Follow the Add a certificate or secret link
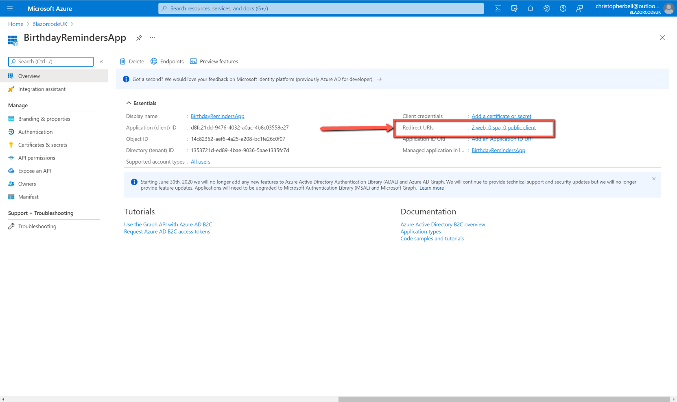Viewport: 677px width, 402px height. pos(501,116)
